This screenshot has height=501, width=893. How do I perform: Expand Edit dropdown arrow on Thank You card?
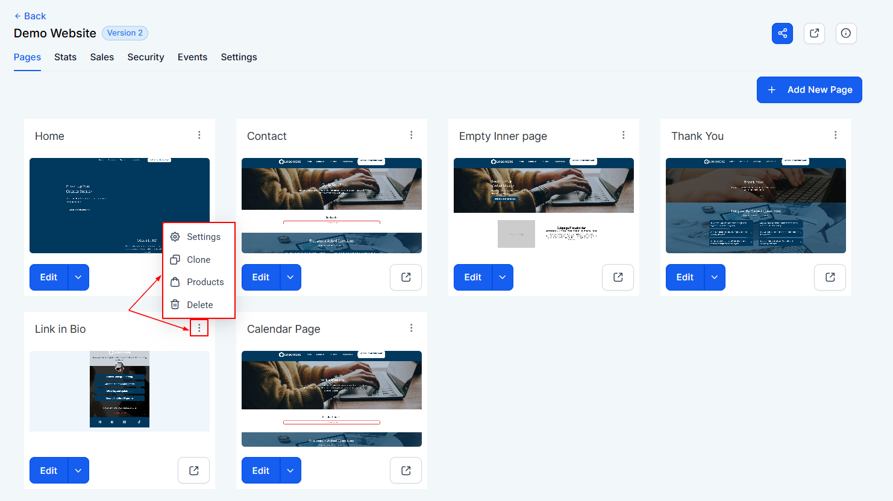click(x=715, y=277)
